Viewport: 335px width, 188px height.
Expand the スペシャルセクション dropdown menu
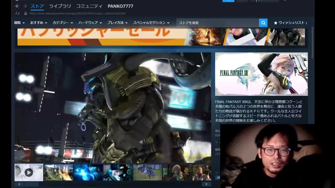pos(151,23)
